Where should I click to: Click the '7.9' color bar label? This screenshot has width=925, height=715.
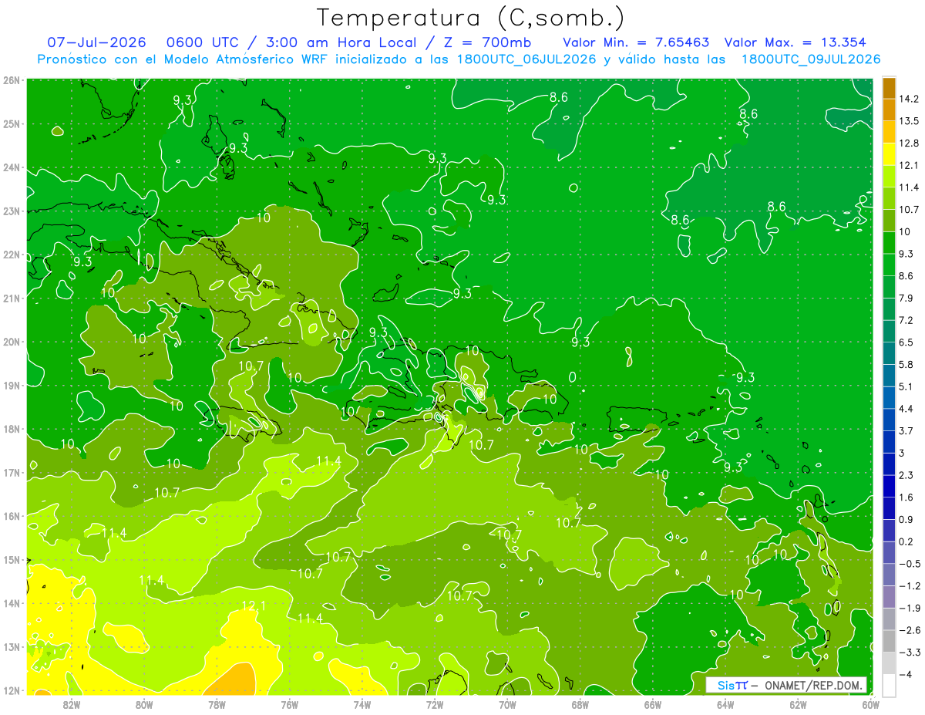tap(906, 298)
